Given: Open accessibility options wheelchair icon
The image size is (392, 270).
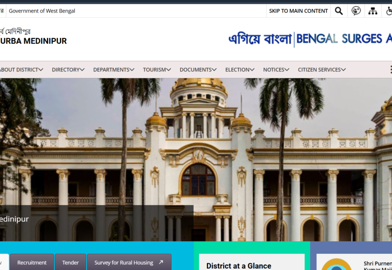Looking at the screenshot, I should tap(389, 11).
